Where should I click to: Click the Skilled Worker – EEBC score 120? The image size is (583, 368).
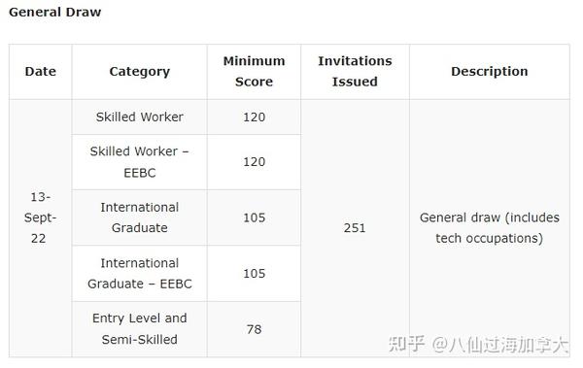coord(254,162)
